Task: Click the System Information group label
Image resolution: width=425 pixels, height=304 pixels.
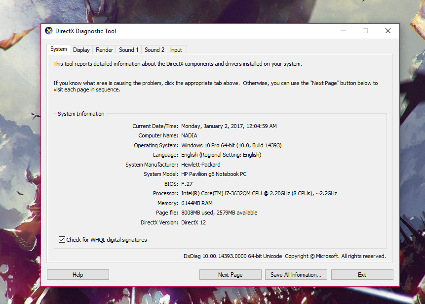Action: [81, 114]
